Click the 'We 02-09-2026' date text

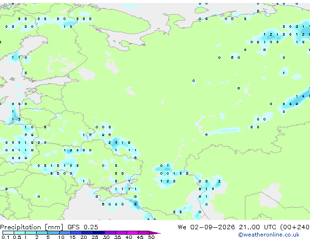point(206,227)
